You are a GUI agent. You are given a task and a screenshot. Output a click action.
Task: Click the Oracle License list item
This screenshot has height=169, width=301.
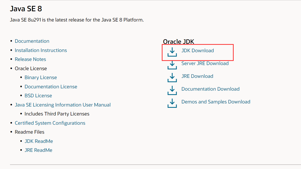tap(31, 68)
